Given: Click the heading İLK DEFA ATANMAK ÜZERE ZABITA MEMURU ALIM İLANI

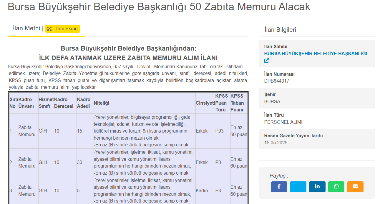Looking at the screenshot, I should pyautogui.click(x=128, y=58).
